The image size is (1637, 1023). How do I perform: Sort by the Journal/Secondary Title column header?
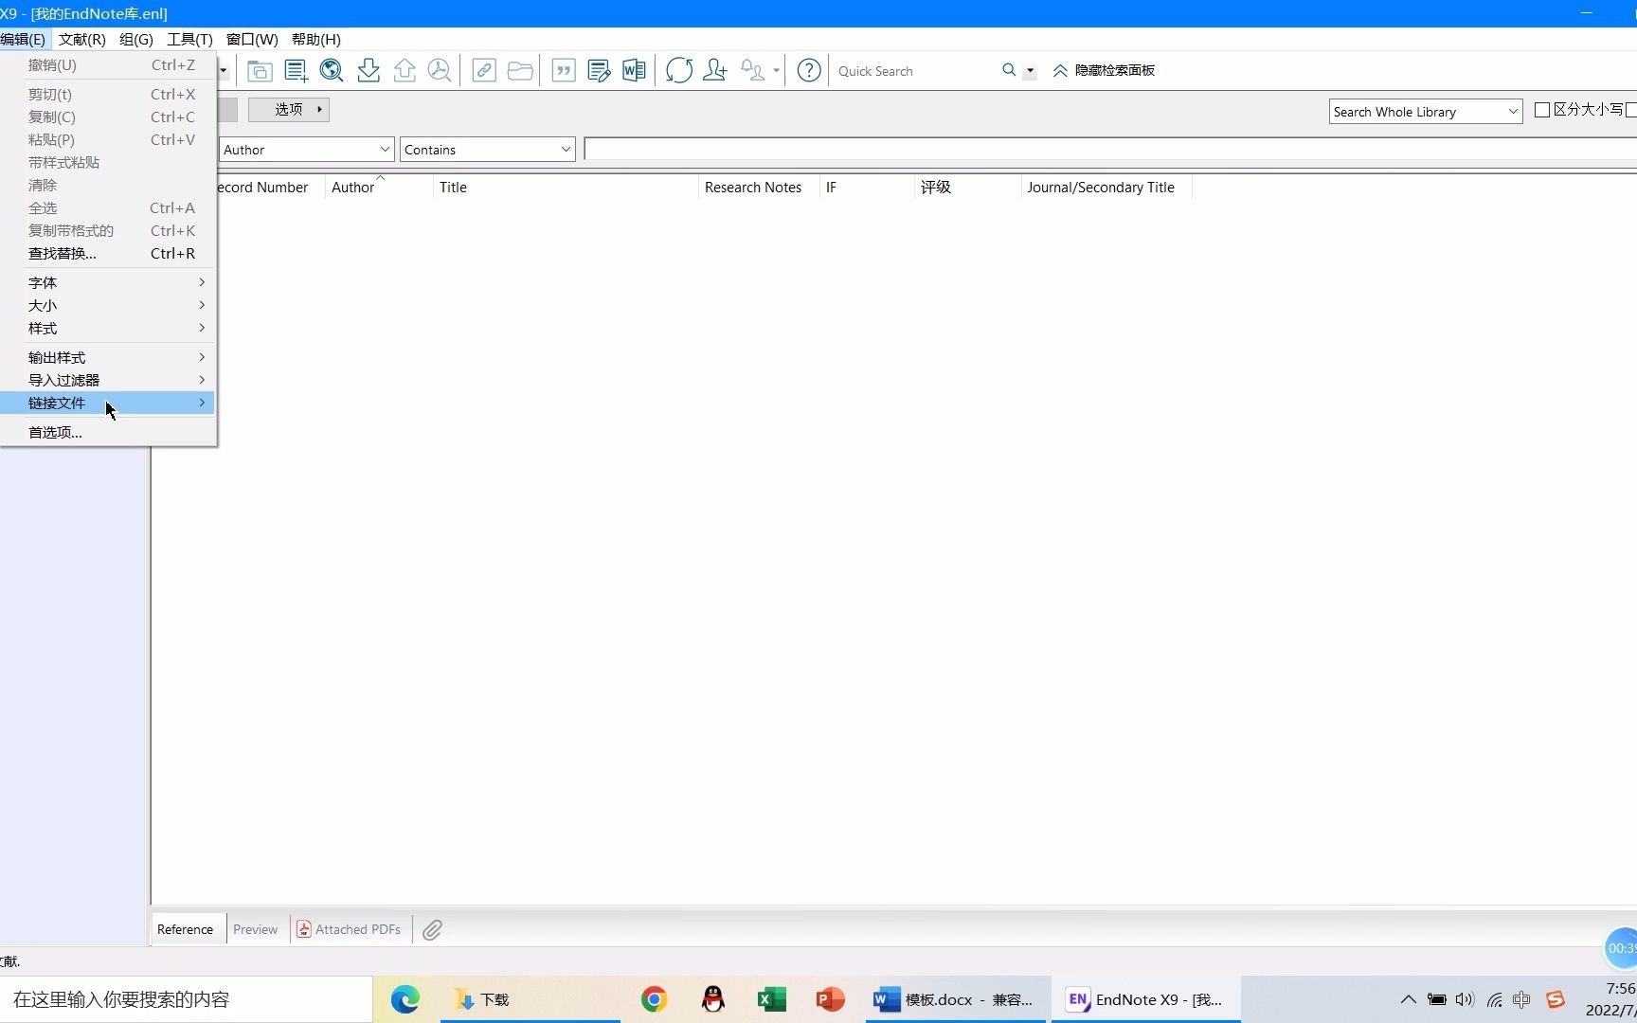pos(1106,188)
